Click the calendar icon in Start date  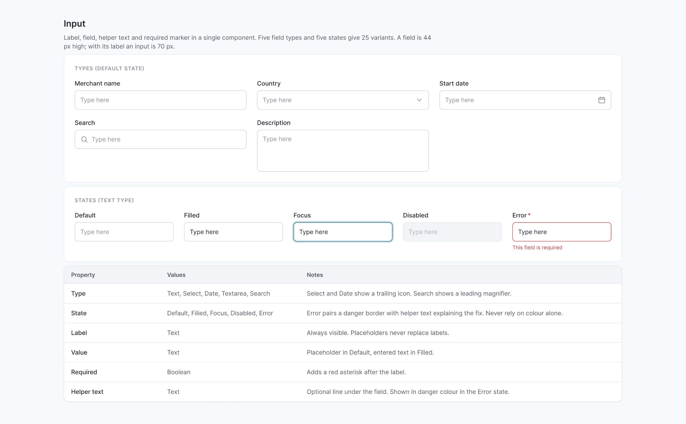click(601, 100)
